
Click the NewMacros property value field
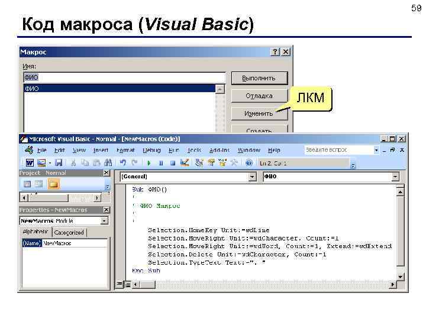75,243
